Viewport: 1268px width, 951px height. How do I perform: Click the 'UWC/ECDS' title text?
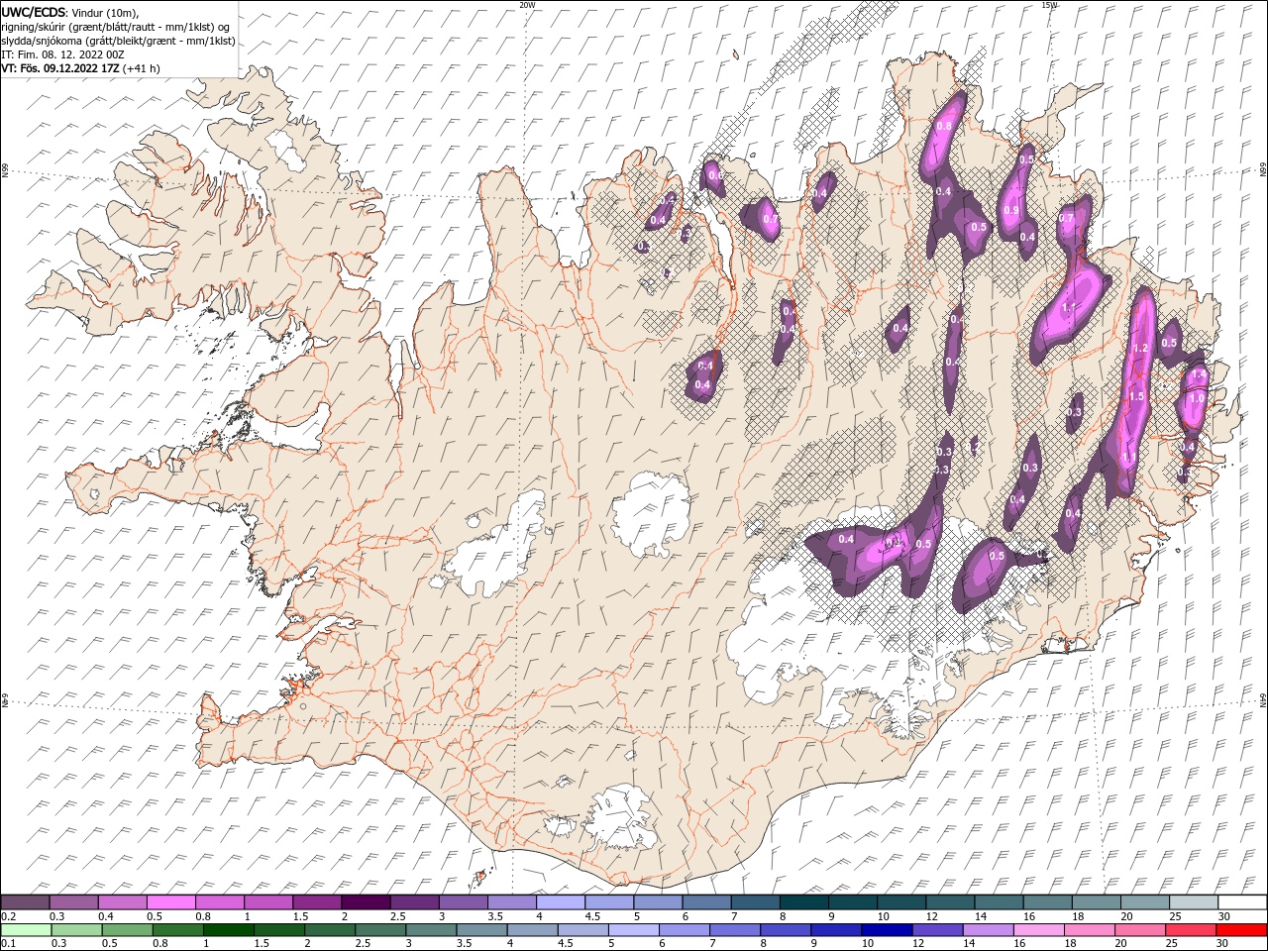click(33, 12)
